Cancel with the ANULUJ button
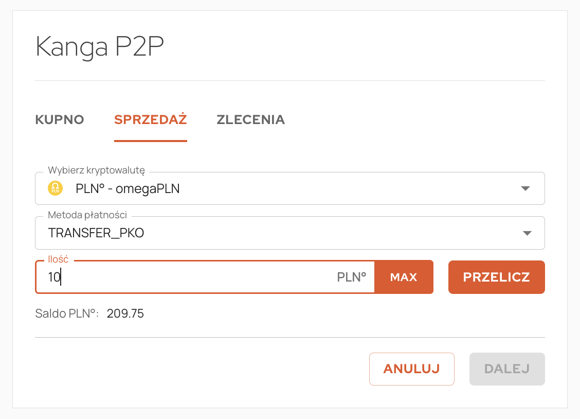Image resolution: width=580 pixels, height=419 pixels. coord(411,369)
